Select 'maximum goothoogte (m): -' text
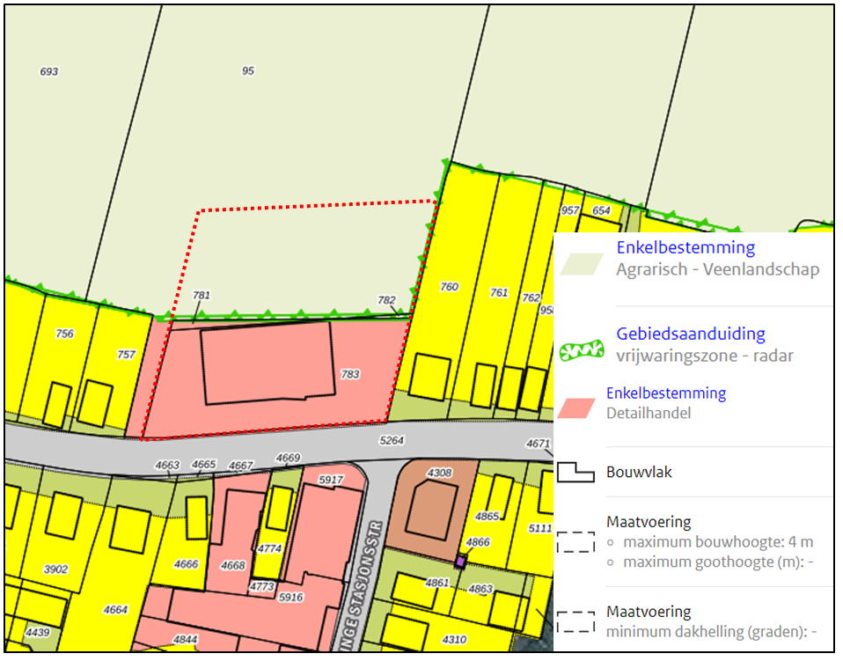843x661 pixels. 718,562
